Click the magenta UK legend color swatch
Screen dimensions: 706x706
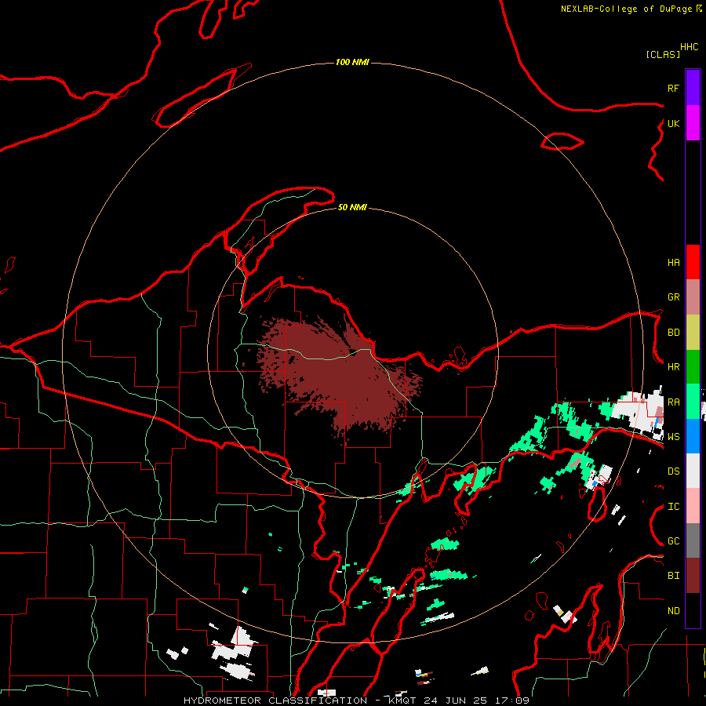(693, 123)
